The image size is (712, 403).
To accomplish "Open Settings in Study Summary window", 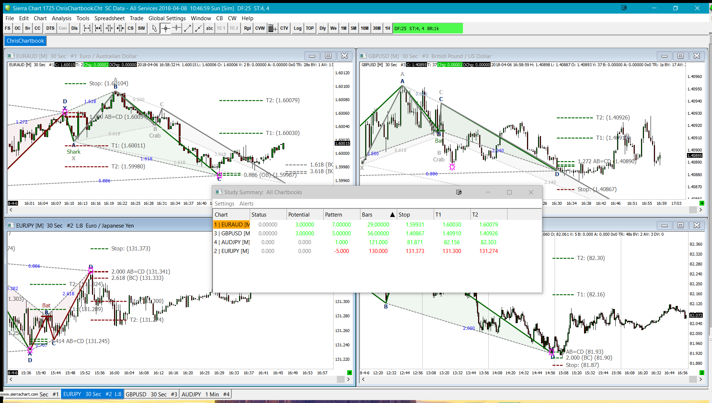I will 224,204.
